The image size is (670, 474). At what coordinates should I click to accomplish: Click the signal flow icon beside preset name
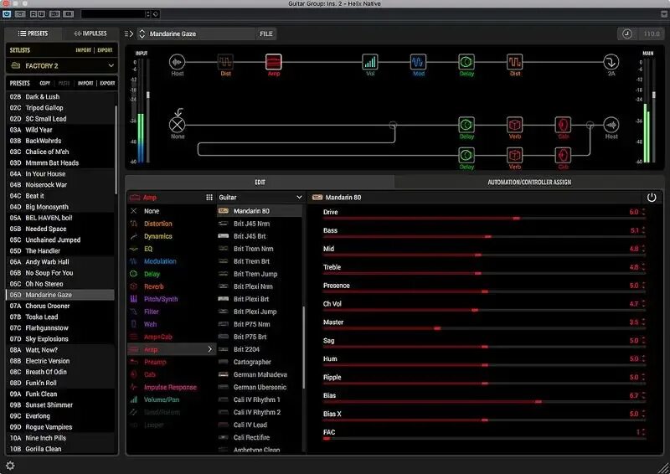[129, 33]
